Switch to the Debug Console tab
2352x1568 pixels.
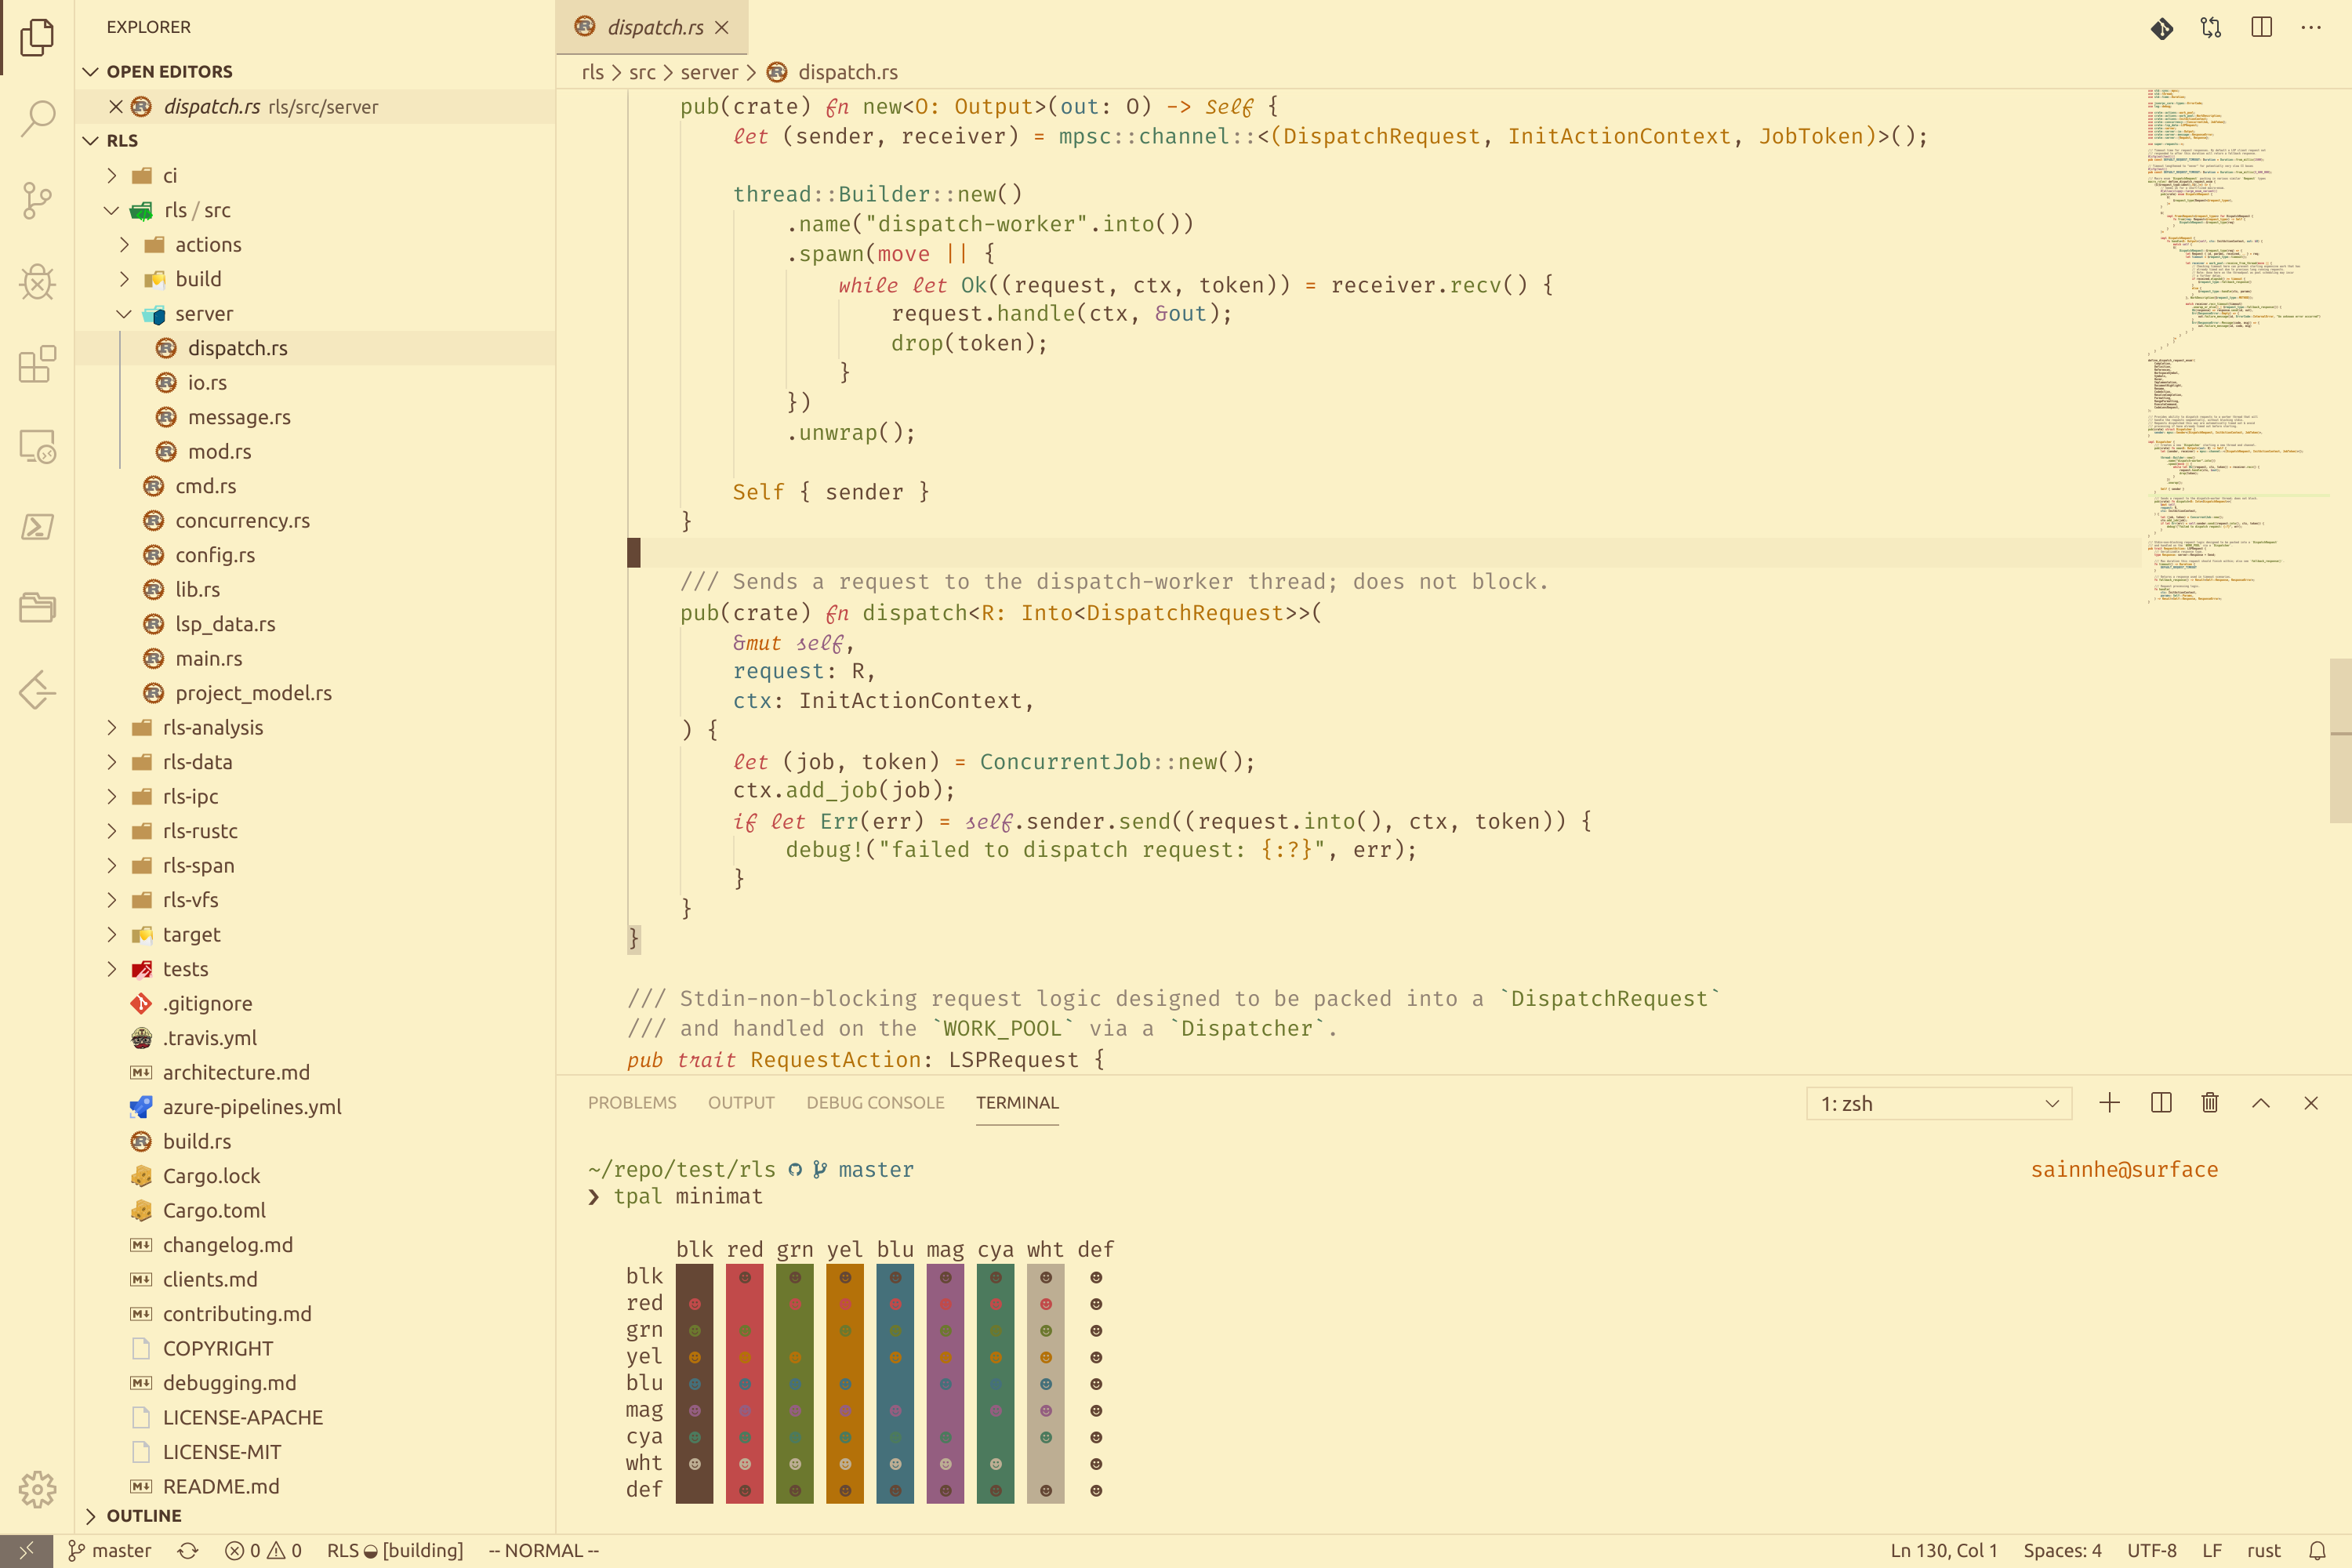[x=875, y=1102]
